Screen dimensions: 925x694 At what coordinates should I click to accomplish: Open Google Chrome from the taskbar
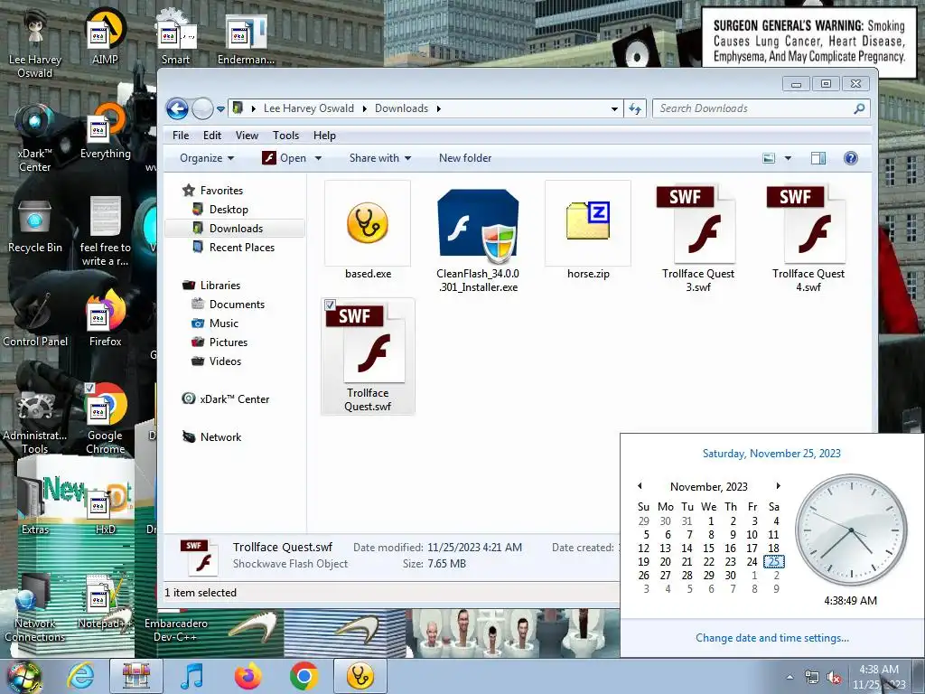[304, 676]
